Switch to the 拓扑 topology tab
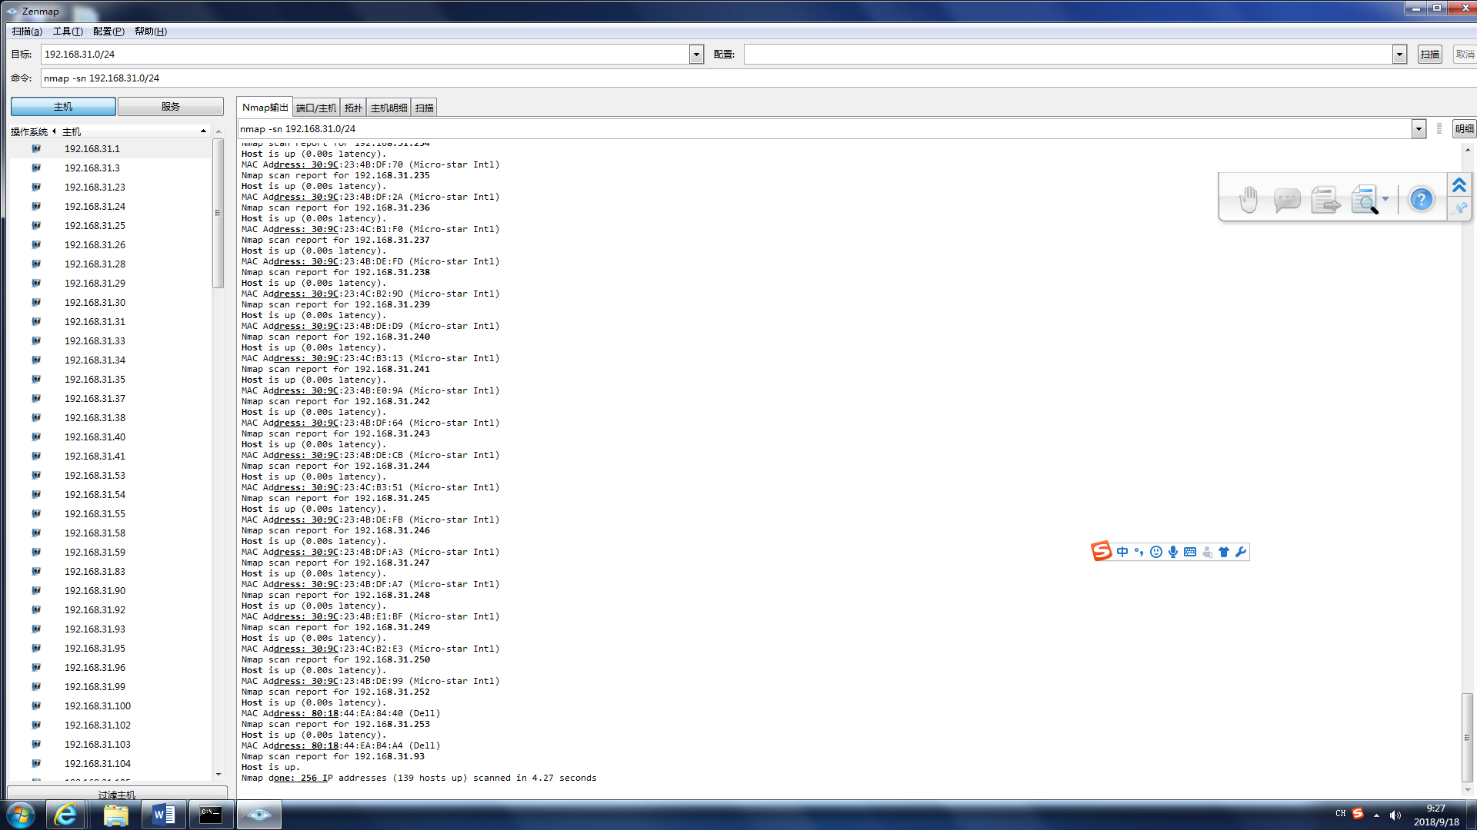Viewport: 1477px width, 830px height. [x=353, y=108]
